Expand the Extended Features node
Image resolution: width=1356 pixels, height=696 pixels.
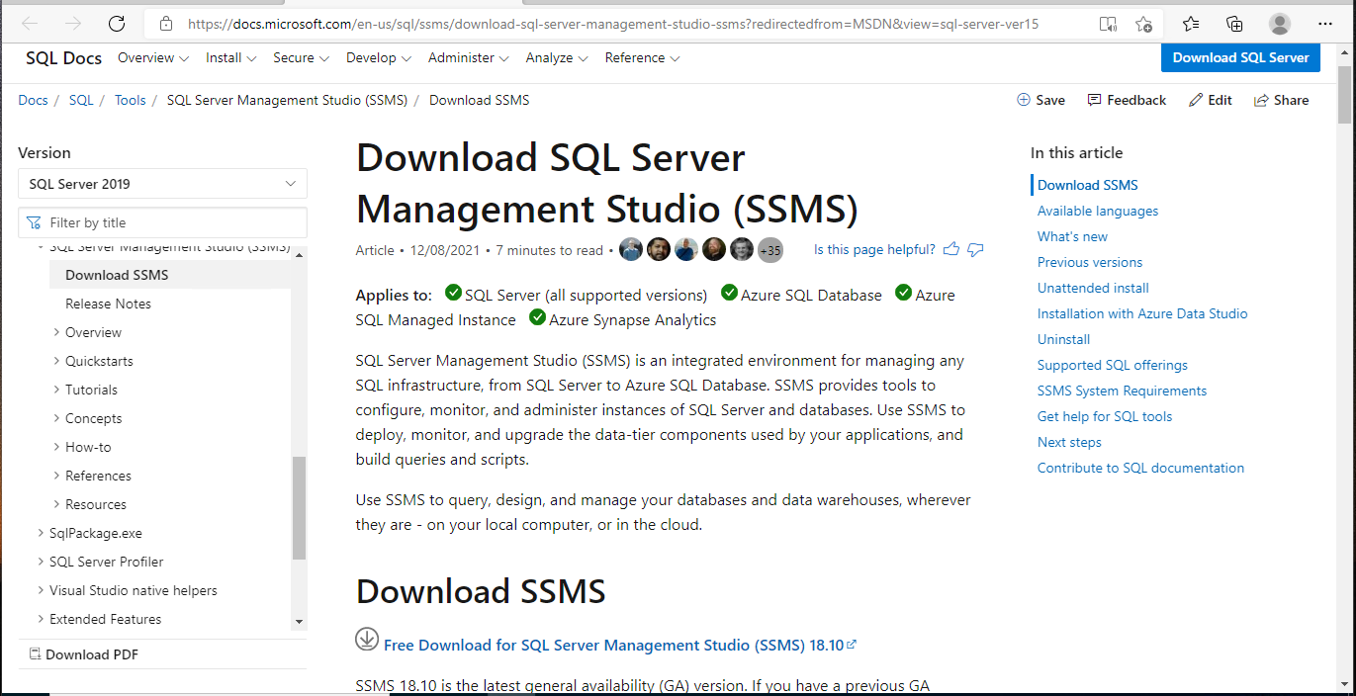(41, 619)
